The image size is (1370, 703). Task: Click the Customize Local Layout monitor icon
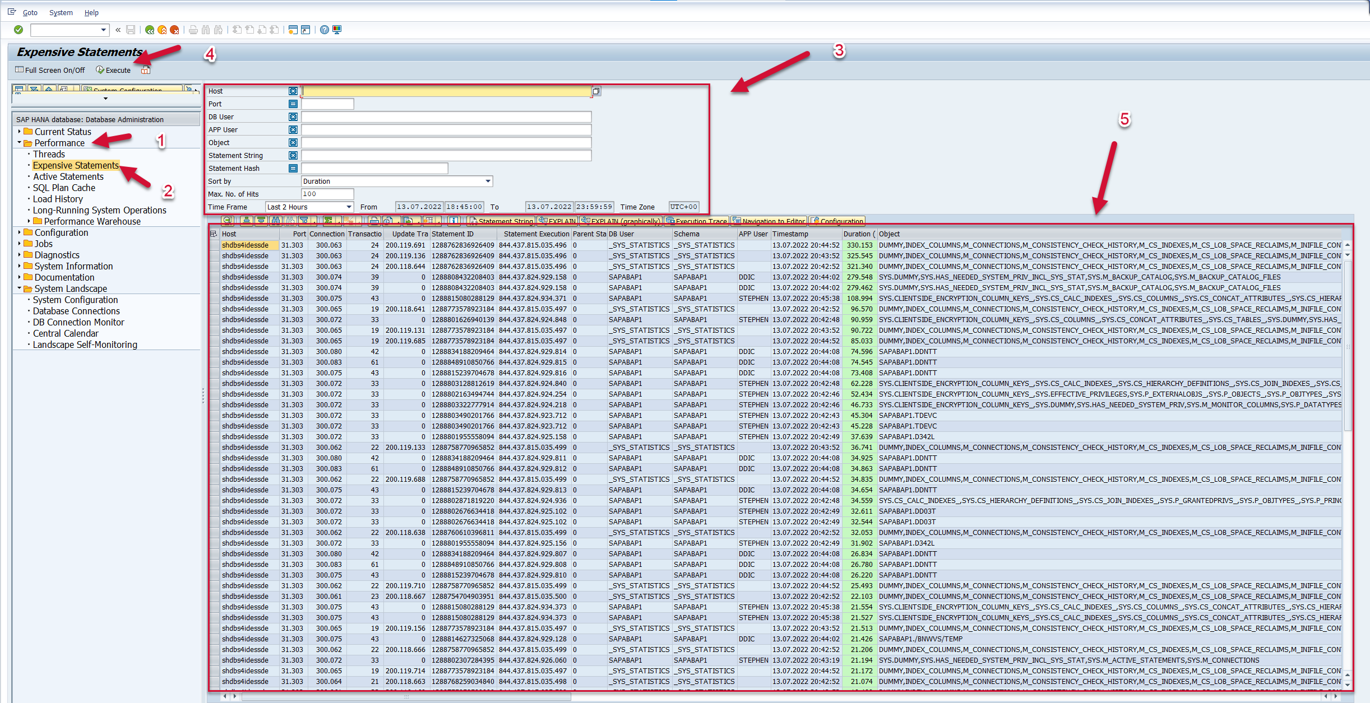pos(337,30)
